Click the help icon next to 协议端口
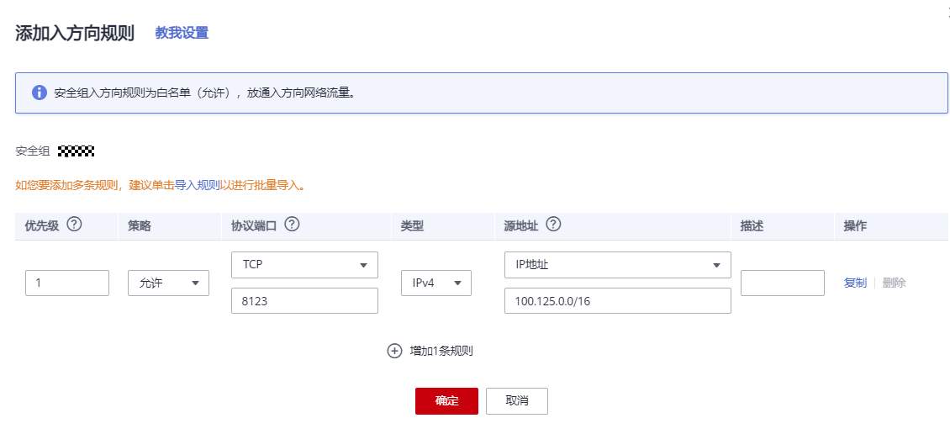This screenshot has width=950, height=434. coord(292,225)
